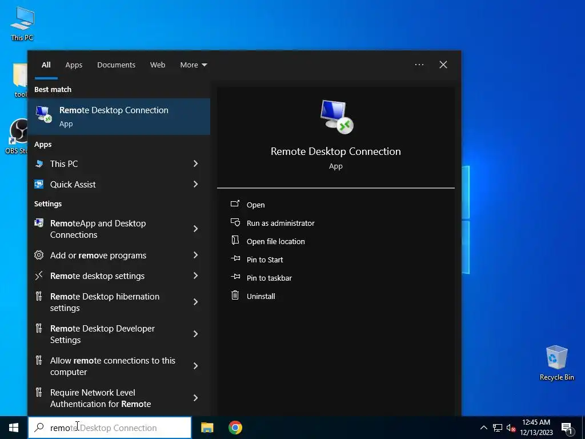Click the Remote desktop settings icon

39,276
